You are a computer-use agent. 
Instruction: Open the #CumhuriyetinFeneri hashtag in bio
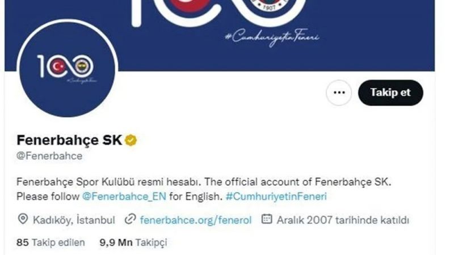[x=276, y=197]
